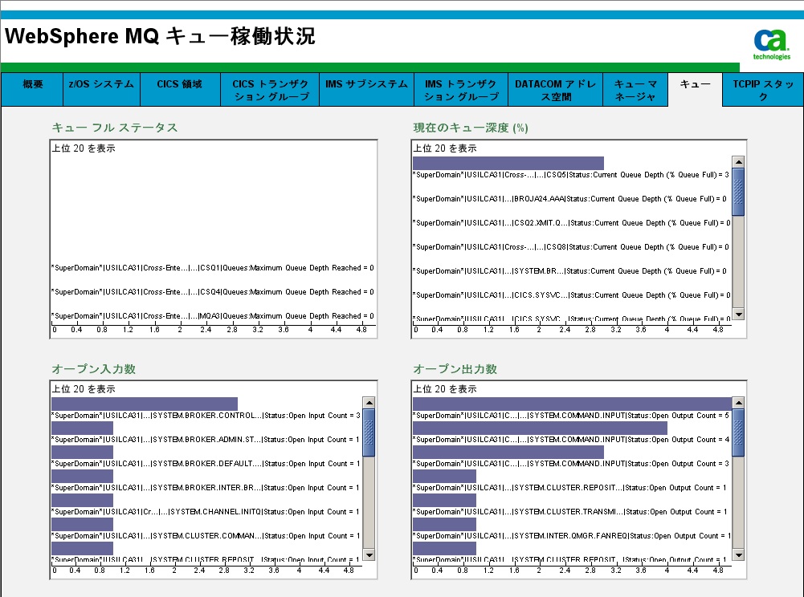Click the SYSTEM.BROKER.CONTROL open input bar

click(145, 404)
